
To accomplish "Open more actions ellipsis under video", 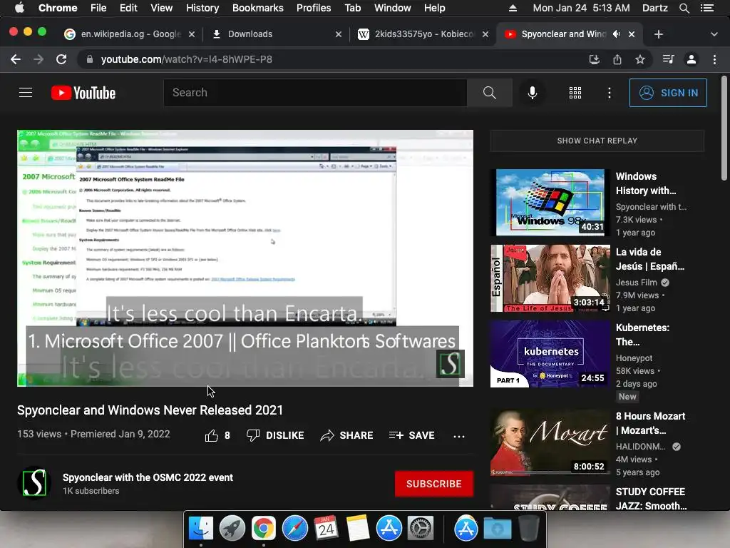I will point(459,436).
